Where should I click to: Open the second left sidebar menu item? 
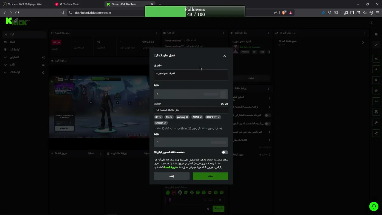[x=24, y=42]
